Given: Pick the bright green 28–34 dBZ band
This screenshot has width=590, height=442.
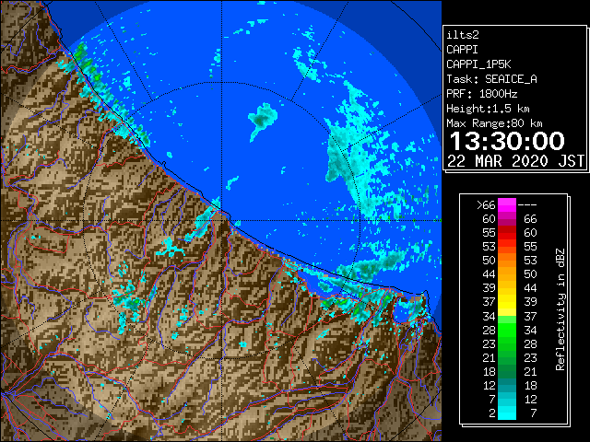Looking at the screenshot, I should [507, 330].
